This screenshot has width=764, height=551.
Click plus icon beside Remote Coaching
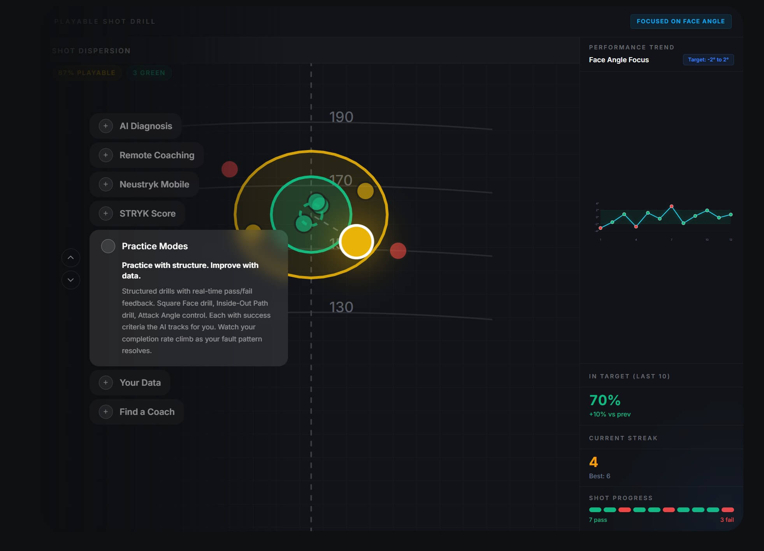pyautogui.click(x=105, y=155)
